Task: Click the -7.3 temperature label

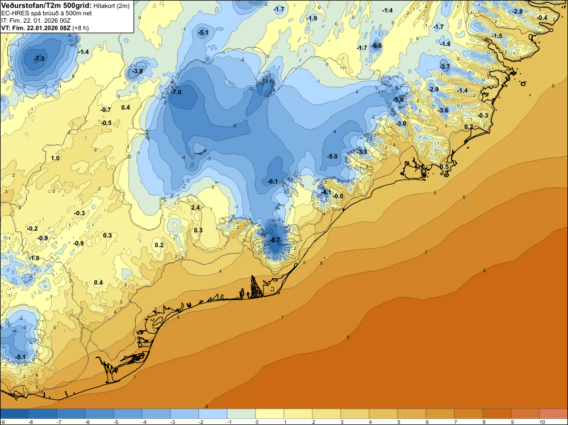Action: (39, 59)
